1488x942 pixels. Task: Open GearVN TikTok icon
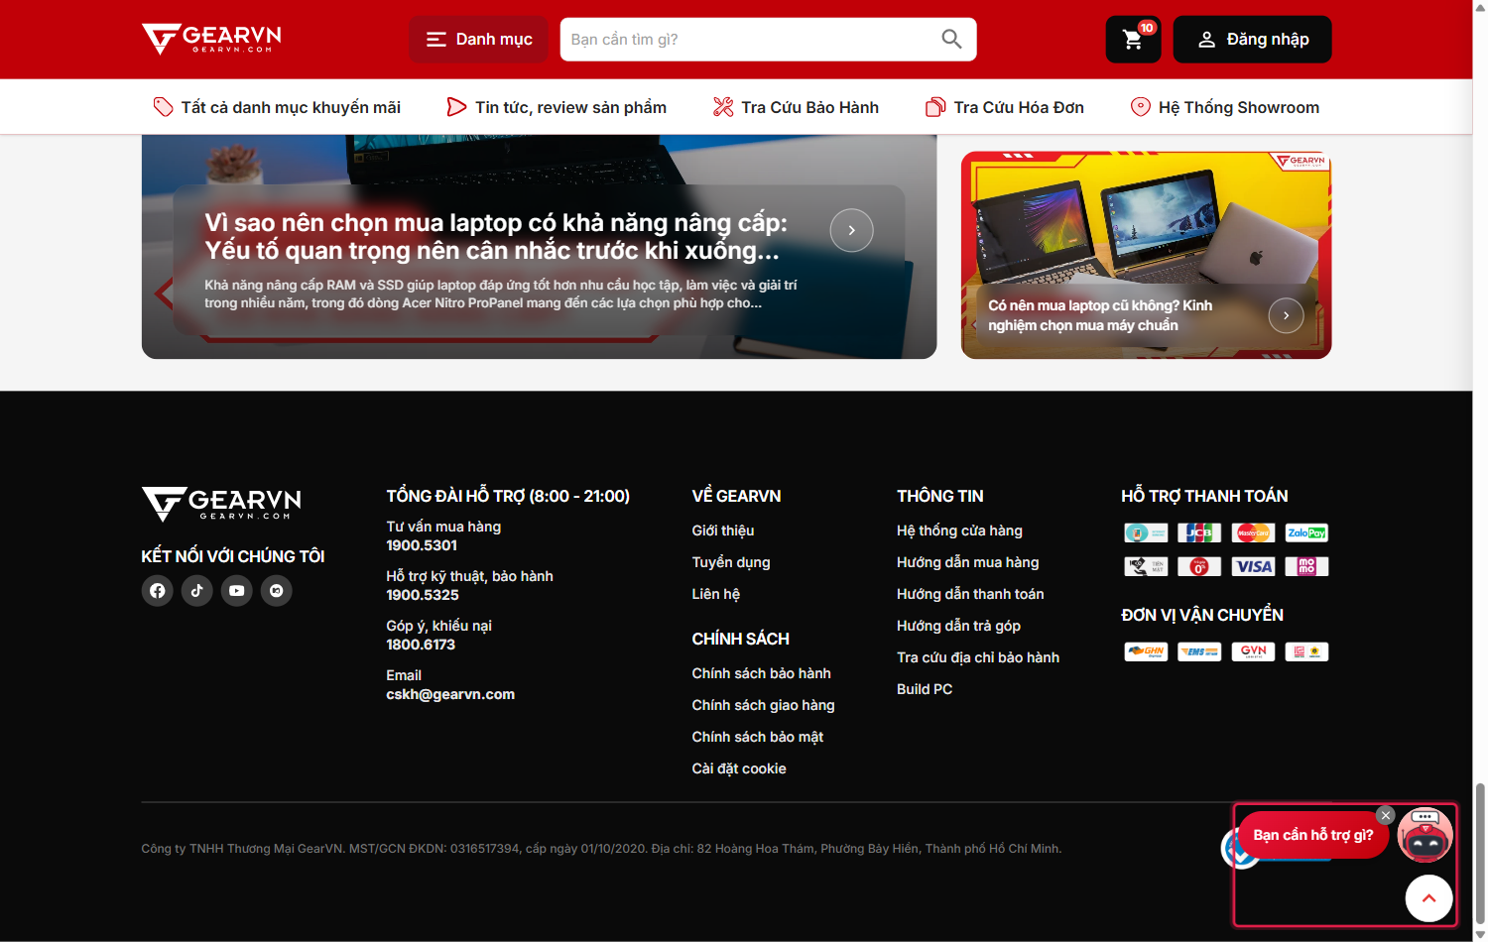click(197, 591)
